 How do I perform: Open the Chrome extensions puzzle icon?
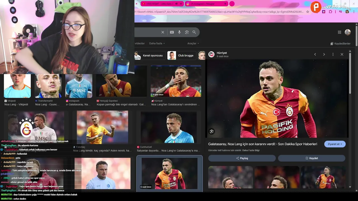[330, 12]
